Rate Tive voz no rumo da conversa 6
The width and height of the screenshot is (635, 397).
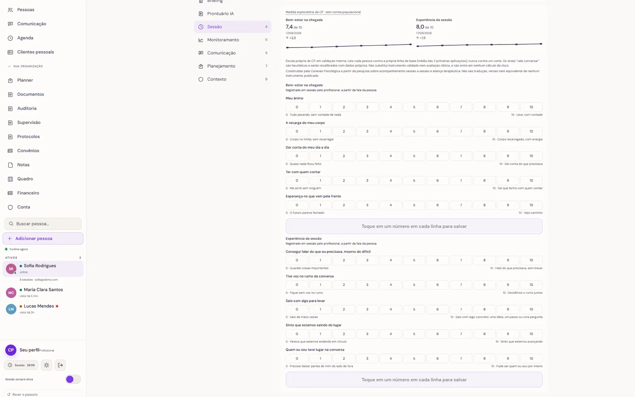pos(437,285)
